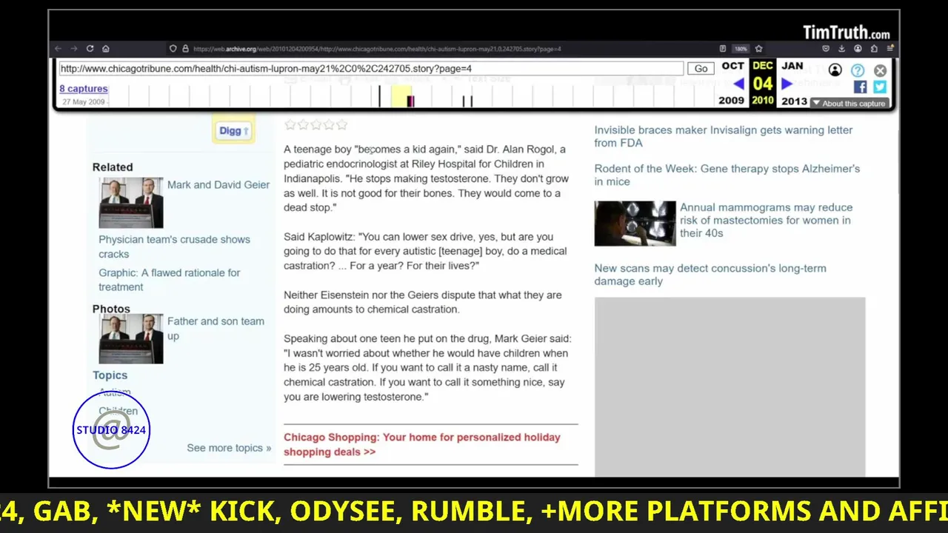Open Chicago Shopping holiday deals link

tap(421, 444)
